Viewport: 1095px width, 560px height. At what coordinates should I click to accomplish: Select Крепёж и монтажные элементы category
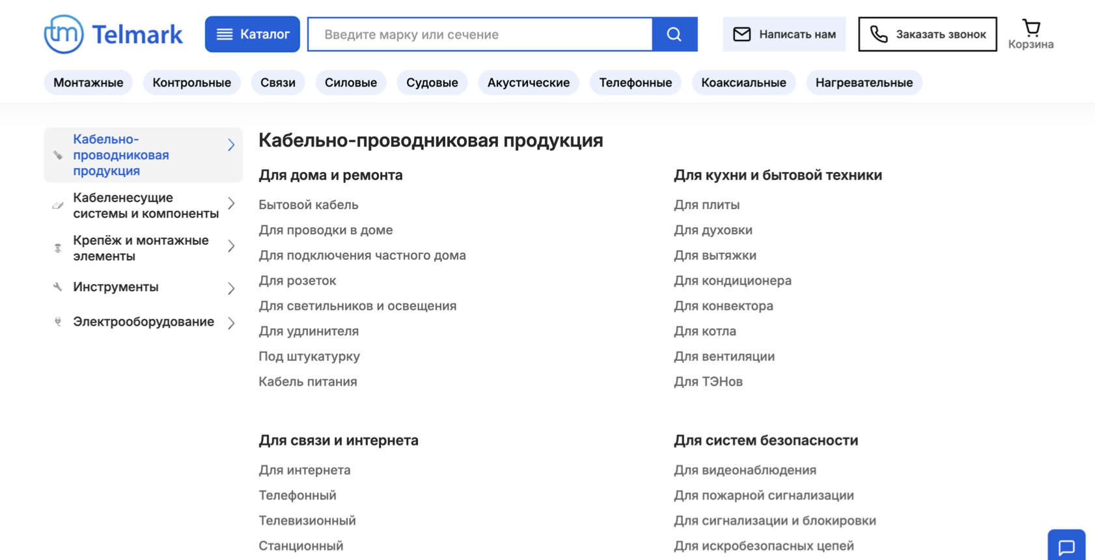(x=141, y=248)
